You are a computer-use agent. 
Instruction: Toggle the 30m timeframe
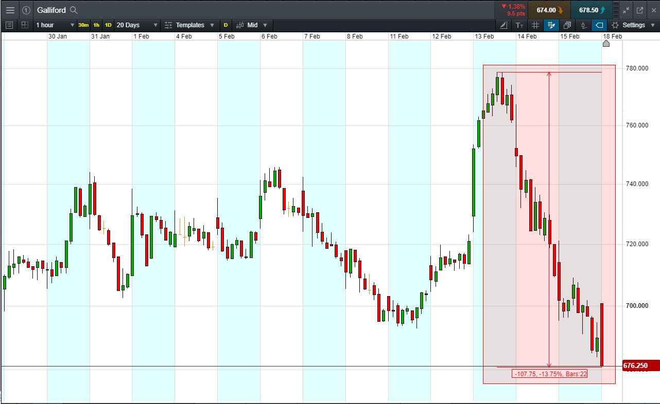82,25
